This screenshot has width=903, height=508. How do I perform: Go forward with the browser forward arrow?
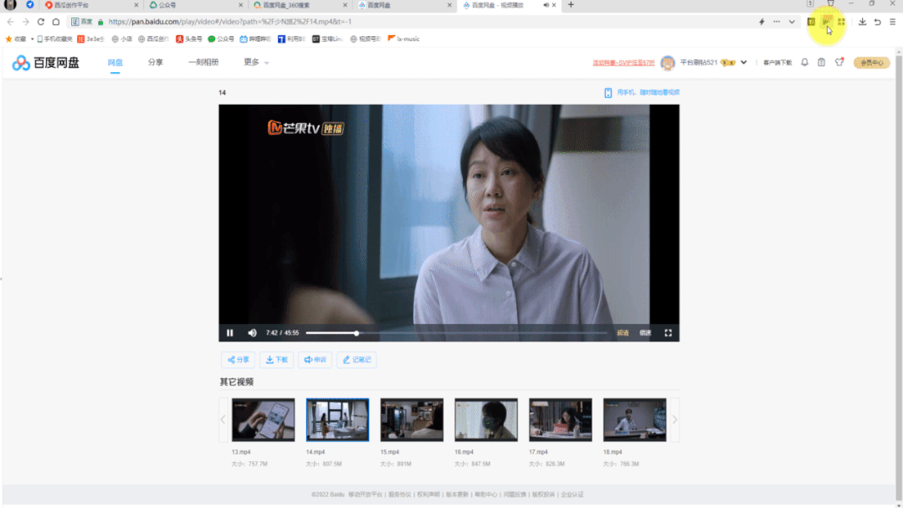(x=25, y=22)
